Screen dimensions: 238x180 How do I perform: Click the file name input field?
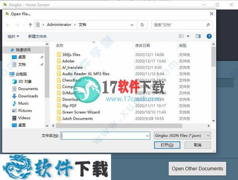pos(102,135)
